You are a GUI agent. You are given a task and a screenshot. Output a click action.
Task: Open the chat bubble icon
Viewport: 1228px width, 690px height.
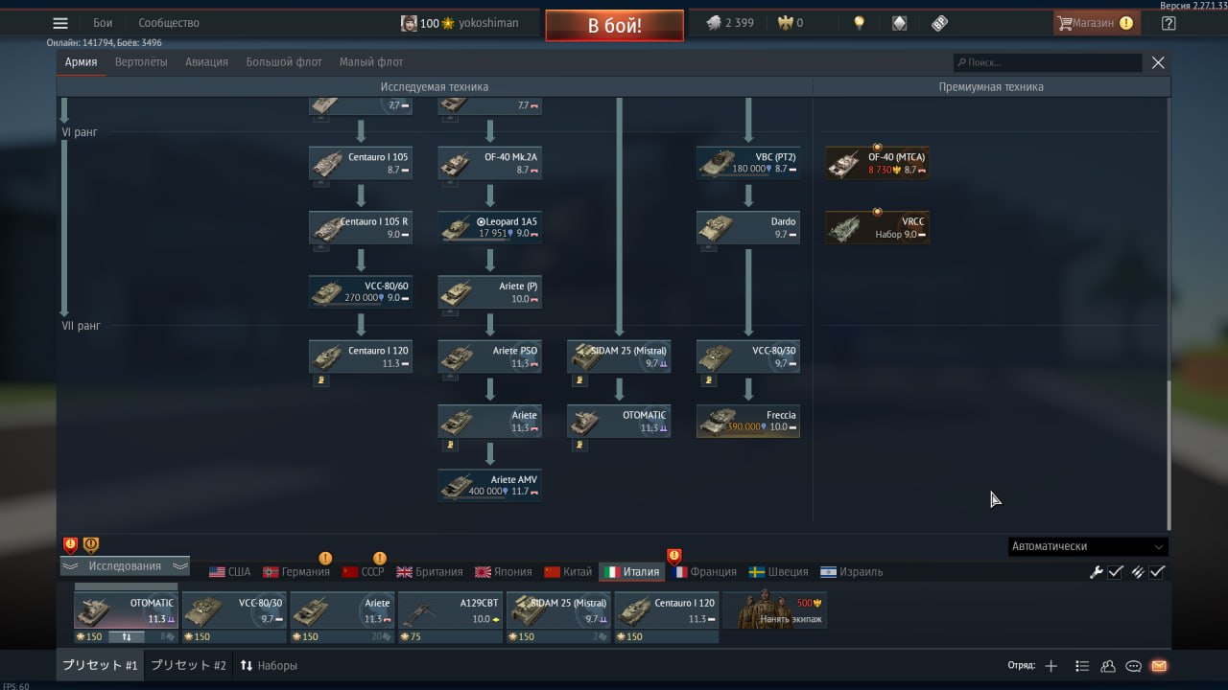click(x=1133, y=666)
